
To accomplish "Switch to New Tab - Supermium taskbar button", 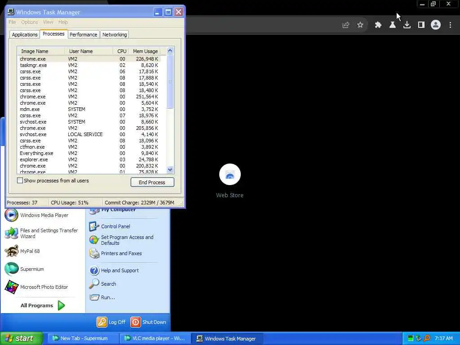I will (83, 338).
